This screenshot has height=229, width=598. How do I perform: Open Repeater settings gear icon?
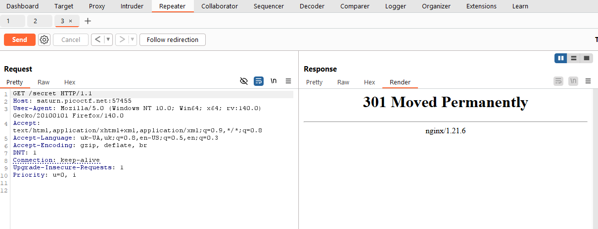coord(45,40)
